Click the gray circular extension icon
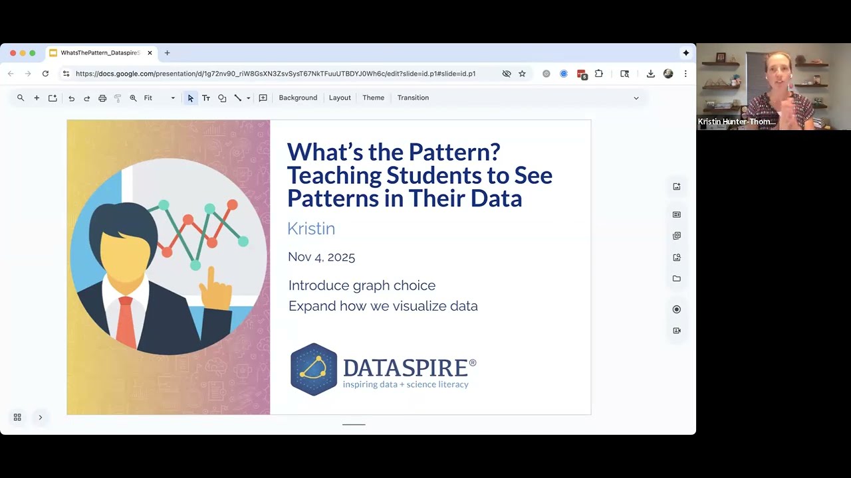 point(547,74)
